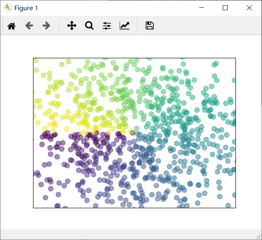Activate the Zoom to rectangle tool
Image resolution: width=262 pixels, height=240 pixels.
tap(89, 26)
